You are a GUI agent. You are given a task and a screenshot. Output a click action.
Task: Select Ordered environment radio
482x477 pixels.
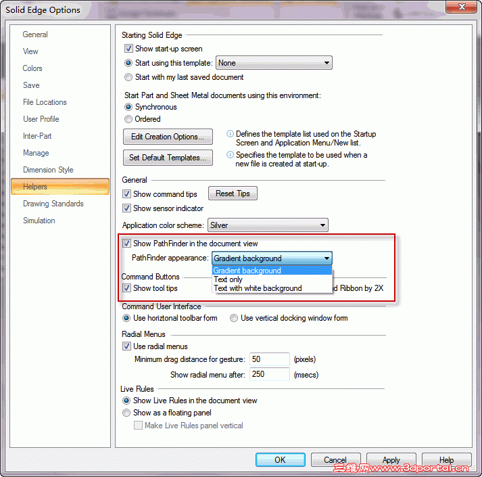(128, 119)
